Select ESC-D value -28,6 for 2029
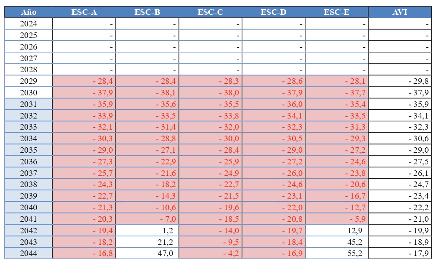The width and height of the screenshot is (436, 262). 292,81
